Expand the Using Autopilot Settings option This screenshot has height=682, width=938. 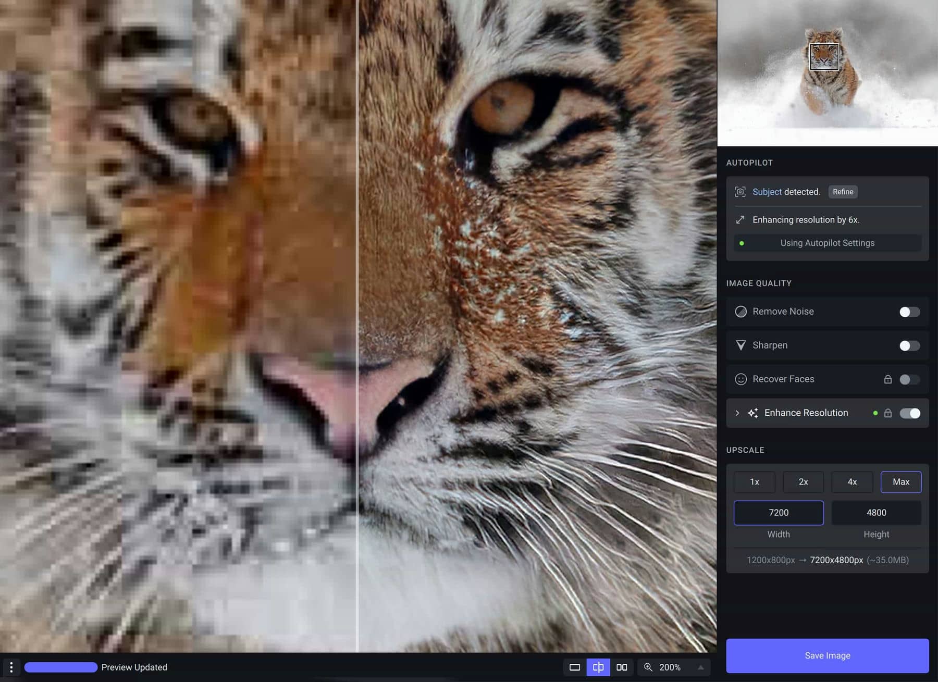pos(827,243)
